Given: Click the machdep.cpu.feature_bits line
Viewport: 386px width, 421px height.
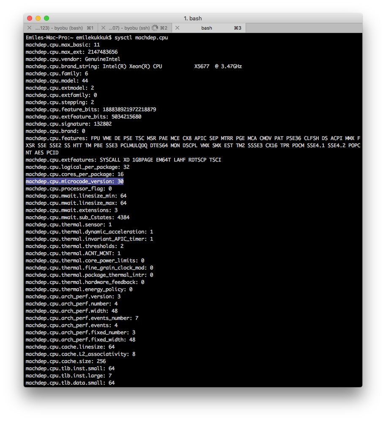Looking at the screenshot, I should click(x=91, y=110).
